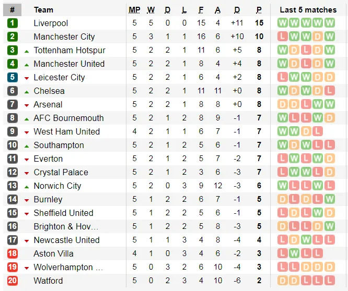
Task: Click the red rank 18 badge
Action: 13,253
